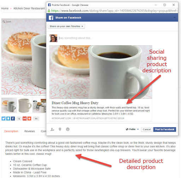Image resolution: width=181 pixels, height=178 pixels.
Task: Click the Cancel button
Action: (147, 129)
